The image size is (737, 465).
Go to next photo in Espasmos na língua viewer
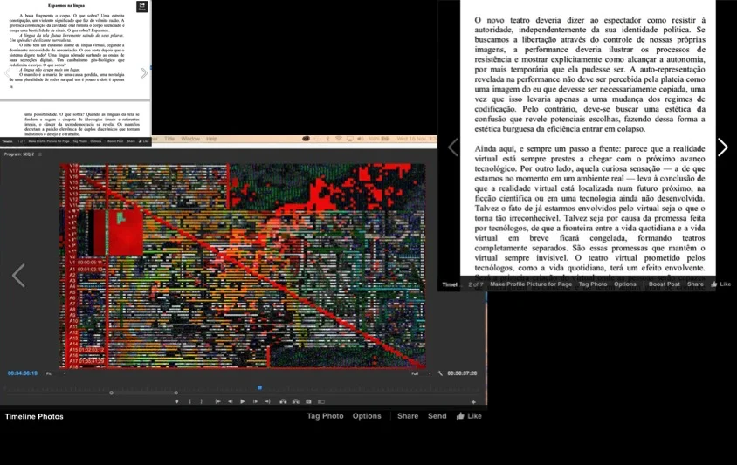point(144,73)
